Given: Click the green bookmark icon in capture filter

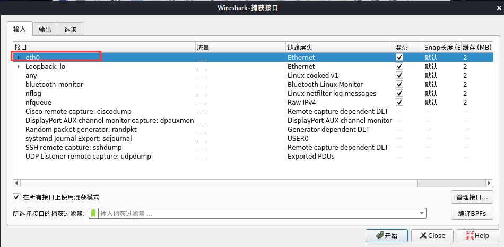Looking at the screenshot, I should point(93,214).
